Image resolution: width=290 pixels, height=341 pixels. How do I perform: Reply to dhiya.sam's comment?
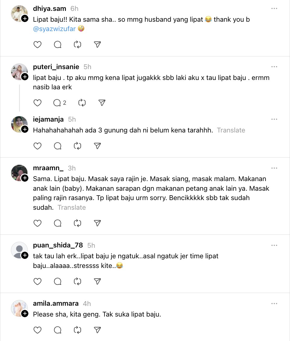pos(57,45)
